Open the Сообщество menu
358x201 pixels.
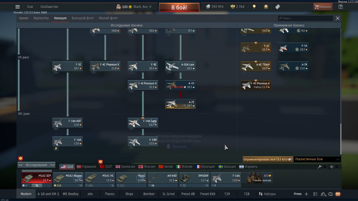click(49, 7)
